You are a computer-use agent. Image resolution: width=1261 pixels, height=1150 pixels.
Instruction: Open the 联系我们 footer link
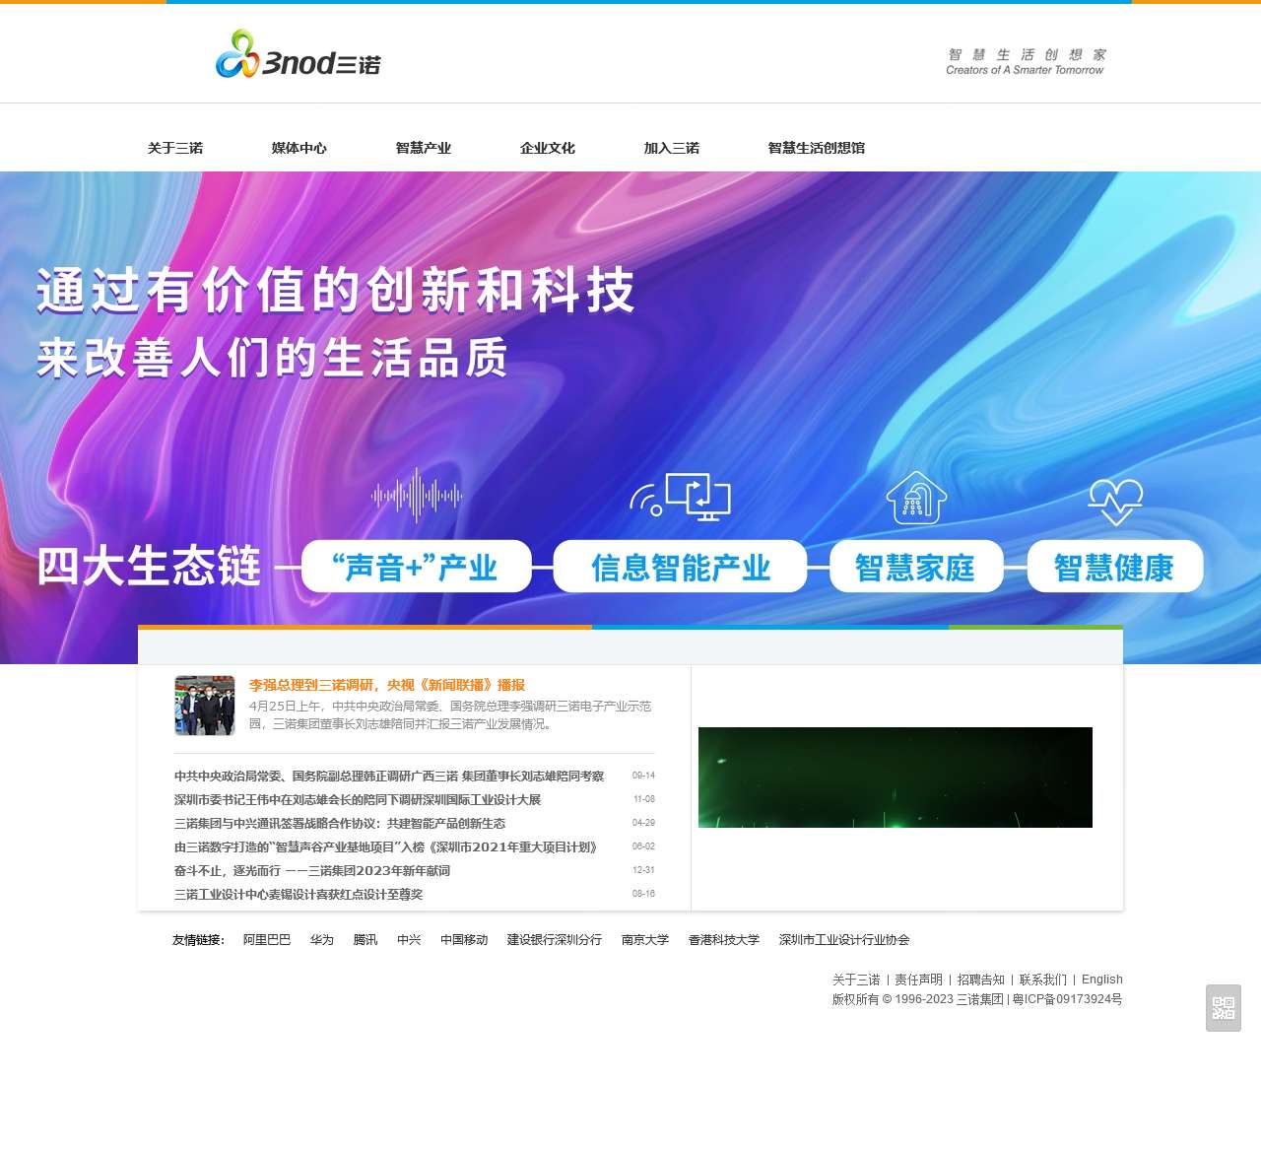[x=1042, y=980]
